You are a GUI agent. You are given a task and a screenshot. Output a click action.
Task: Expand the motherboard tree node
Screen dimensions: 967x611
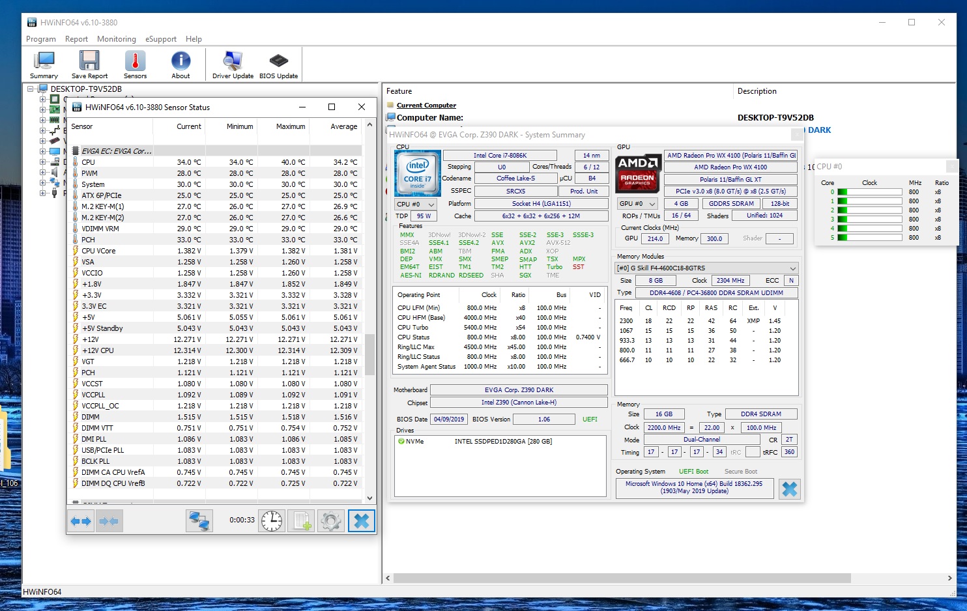point(42,109)
